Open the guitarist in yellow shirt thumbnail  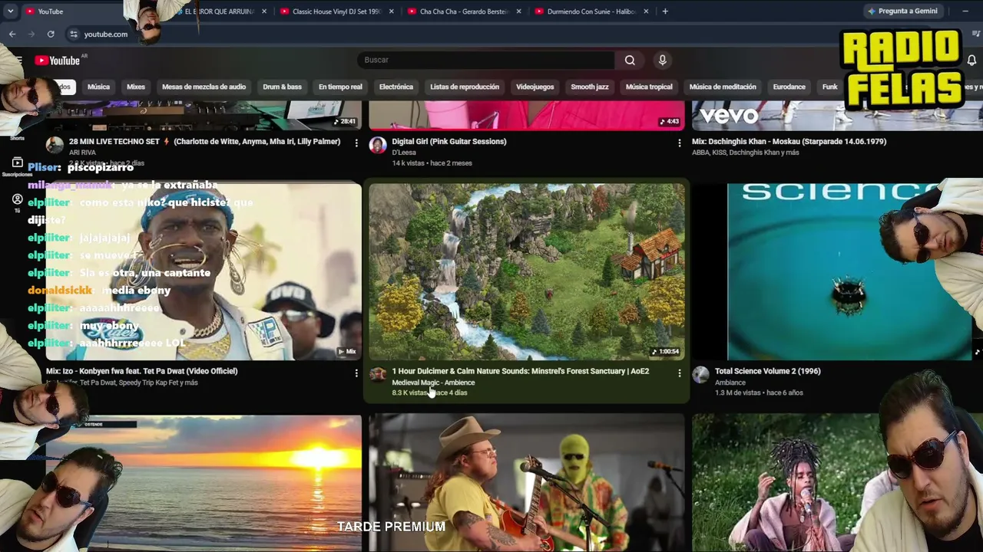(x=527, y=483)
